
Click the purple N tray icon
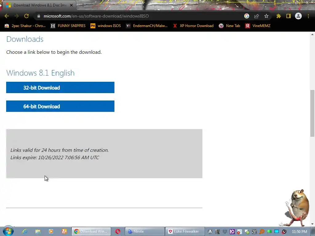[x=232, y=232]
